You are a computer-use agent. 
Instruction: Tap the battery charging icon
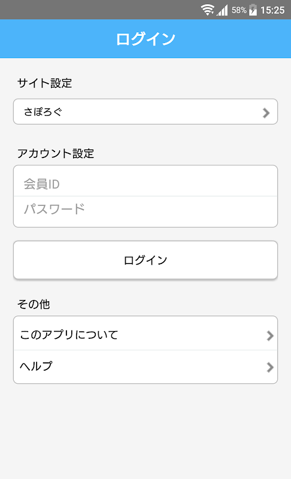pyautogui.click(x=253, y=10)
